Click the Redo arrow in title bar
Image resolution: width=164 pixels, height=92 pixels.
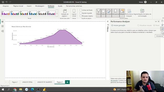pos(10,2)
